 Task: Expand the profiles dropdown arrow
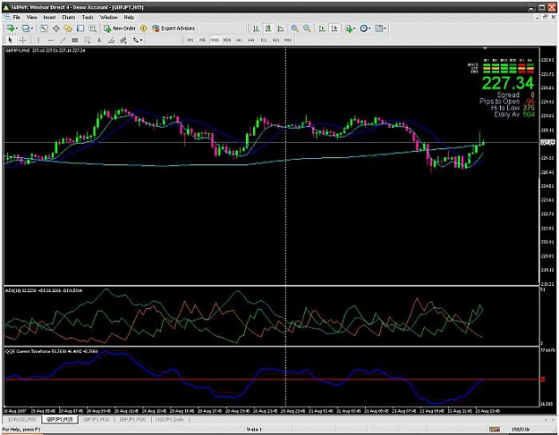coord(31,28)
